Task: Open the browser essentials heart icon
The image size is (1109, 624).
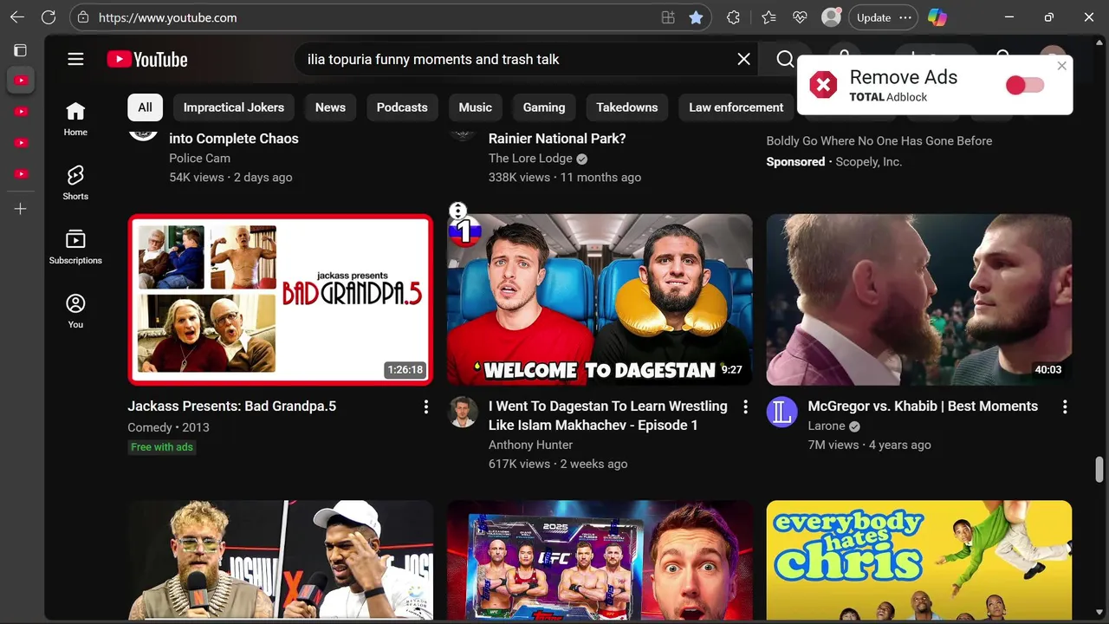Action: tap(800, 17)
